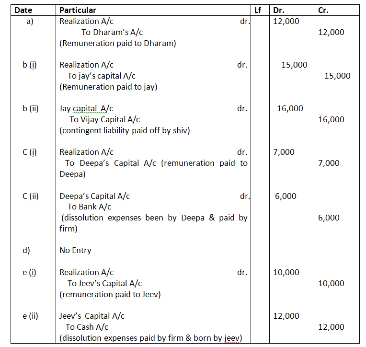Select the 7,000 debit amount
This screenshot has width=366, height=347.
(x=284, y=152)
